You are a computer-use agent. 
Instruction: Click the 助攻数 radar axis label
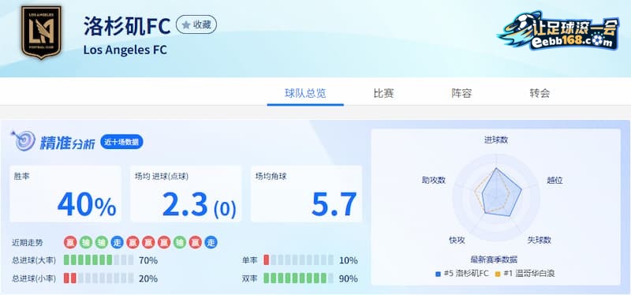point(434,181)
